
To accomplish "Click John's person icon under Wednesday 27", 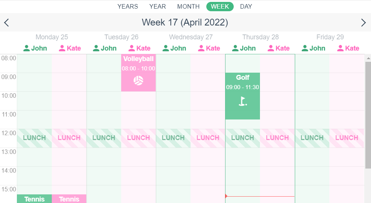I will point(166,48).
